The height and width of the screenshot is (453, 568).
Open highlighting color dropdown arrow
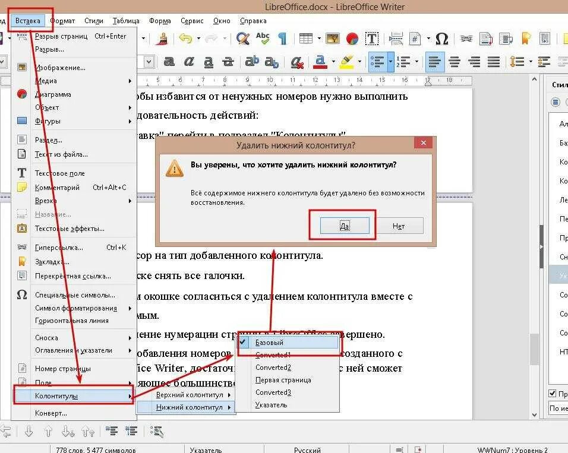point(359,62)
